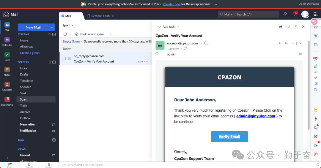Tick the select-all emails checkbox
Image resolution: width=321 pixels, height=168 pixels.
tap(65, 34)
